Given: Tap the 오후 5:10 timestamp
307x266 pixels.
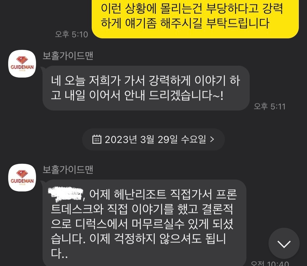Looking at the screenshot, I should (x=71, y=34).
